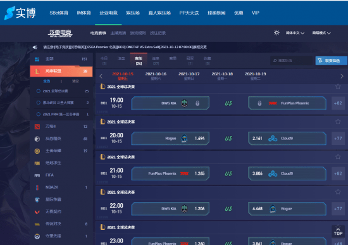Image resolution: width=348 pixels, height=245 pixels.
Task: Select the 守望先锋 Overwatch icon
Action: [x=37, y=236]
